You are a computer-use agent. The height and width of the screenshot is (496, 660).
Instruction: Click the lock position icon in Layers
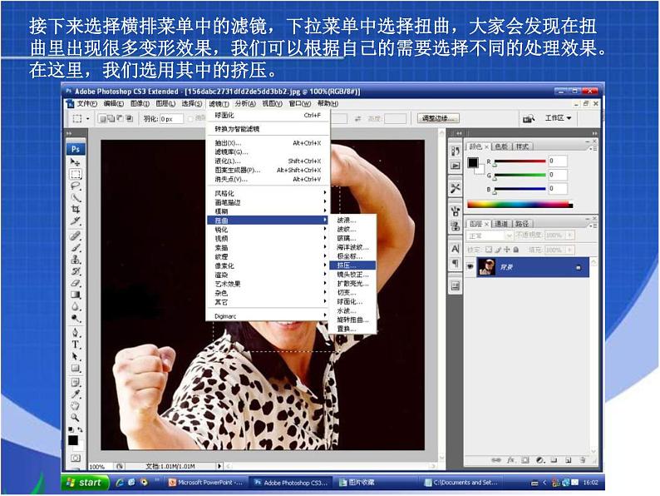pos(505,249)
